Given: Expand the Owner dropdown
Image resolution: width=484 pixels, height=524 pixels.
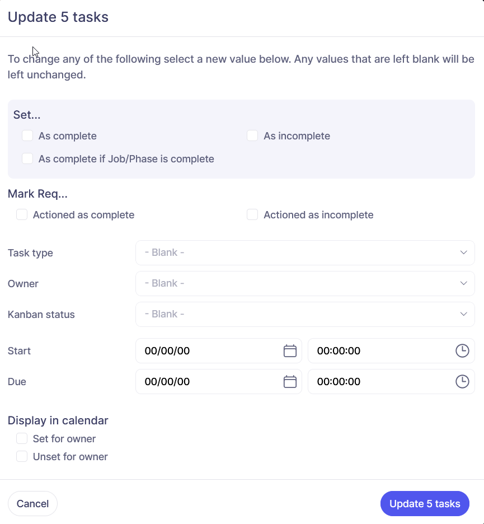Looking at the screenshot, I should (x=305, y=284).
